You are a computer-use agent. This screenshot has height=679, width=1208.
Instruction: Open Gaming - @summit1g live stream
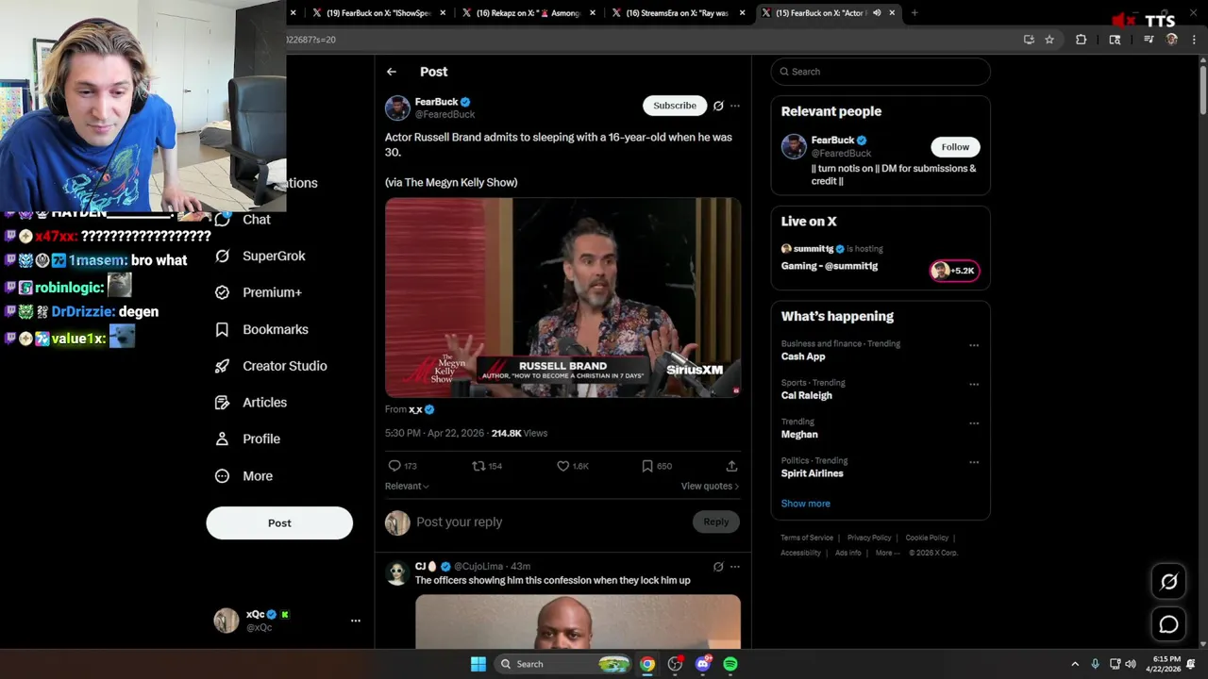pyautogui.click(x=830, y=266)
